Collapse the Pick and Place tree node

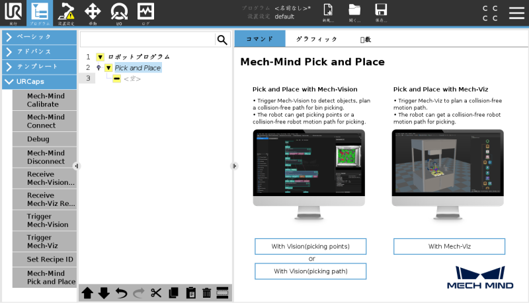coord(108,68)
